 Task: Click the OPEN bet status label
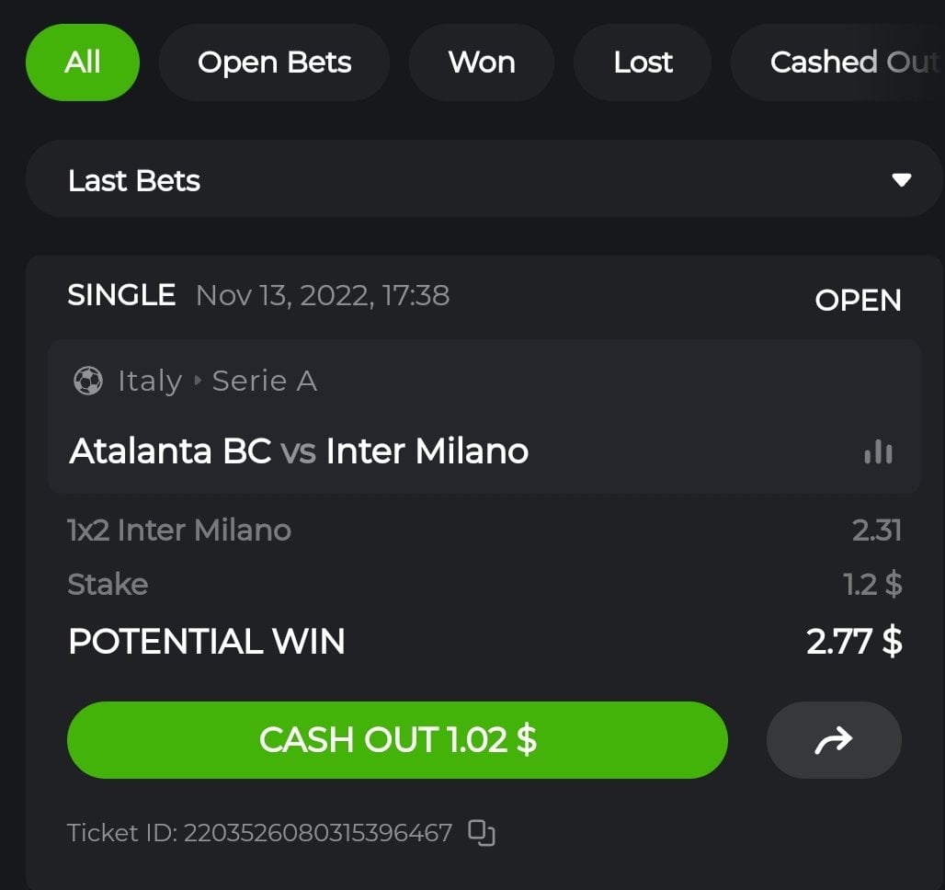click(x=858, y=300)
